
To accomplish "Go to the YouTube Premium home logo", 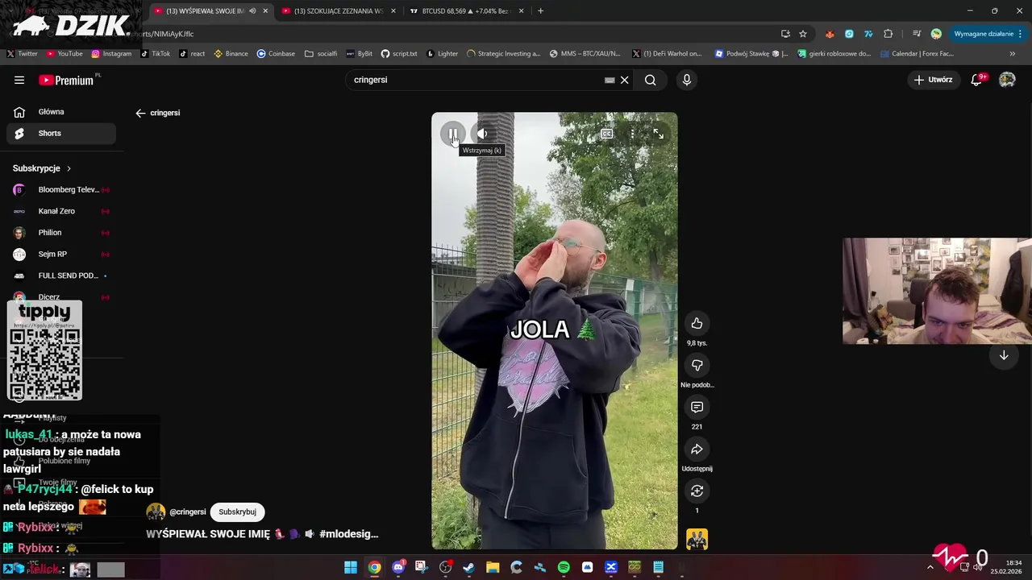I will [67, 80].
